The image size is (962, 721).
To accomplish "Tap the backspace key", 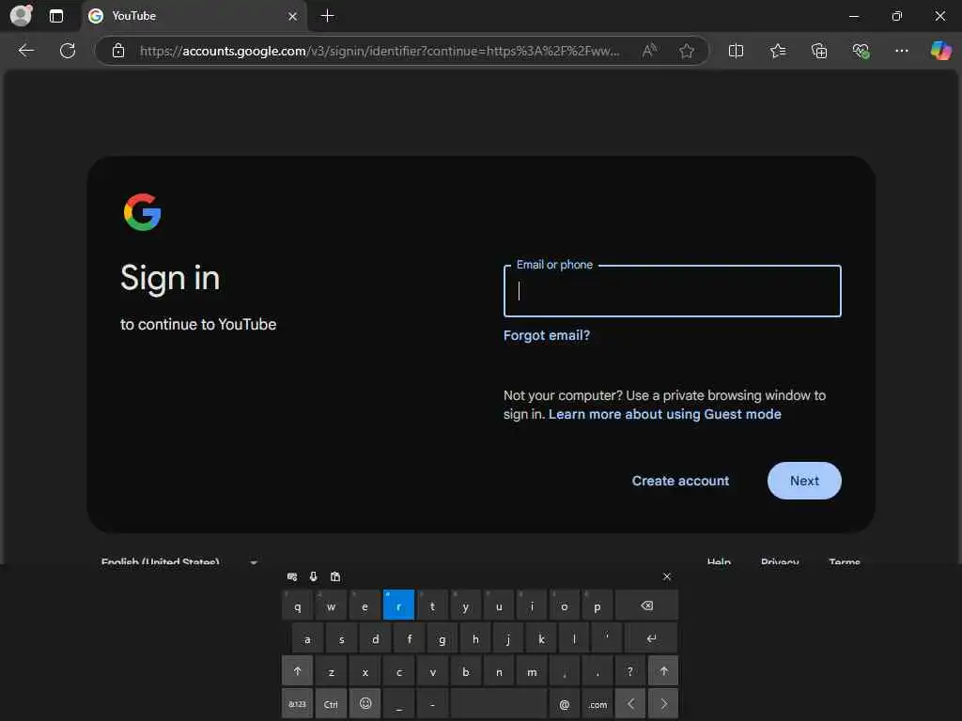I will (646, 606).
